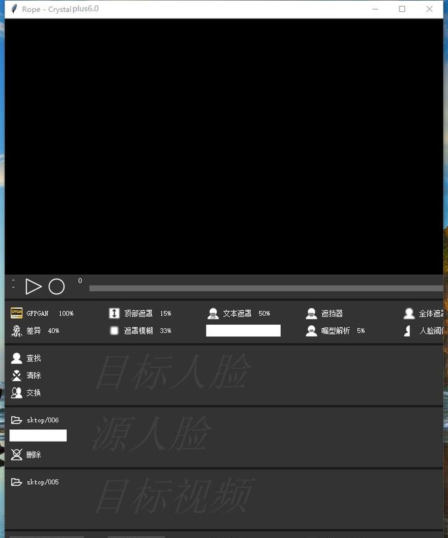Click the 差异 label
448x538 pixels.
pos(34,331)
